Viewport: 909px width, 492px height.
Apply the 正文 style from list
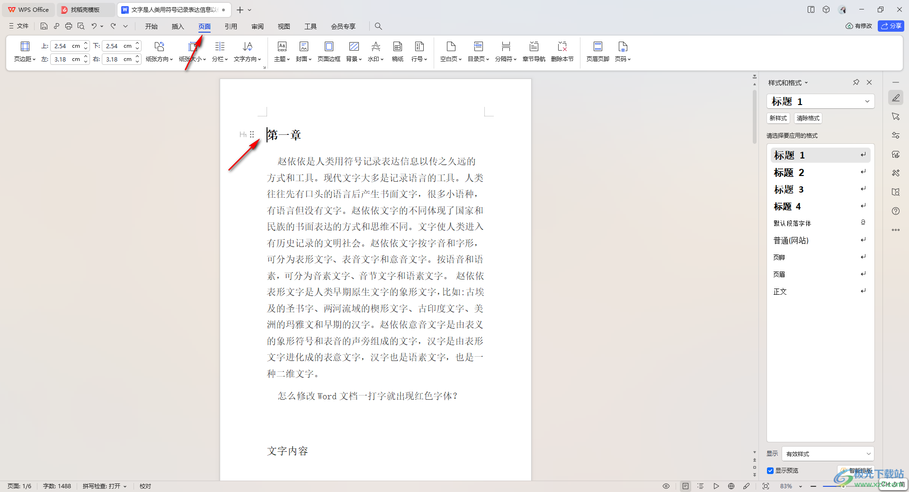point(820,292)
